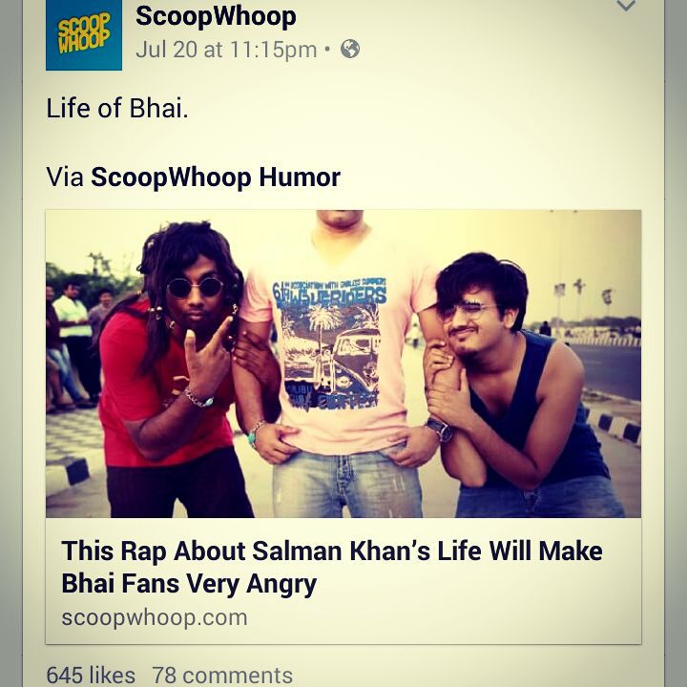Click the yellow SCOOP WHOOP lettering in logo
This screenshot has width=687, height=687.
84,32
